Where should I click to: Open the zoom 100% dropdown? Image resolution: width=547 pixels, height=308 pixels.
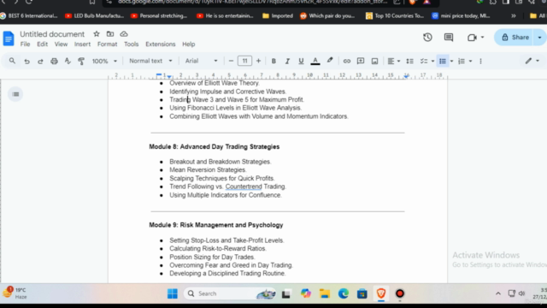tap(104, 61)
